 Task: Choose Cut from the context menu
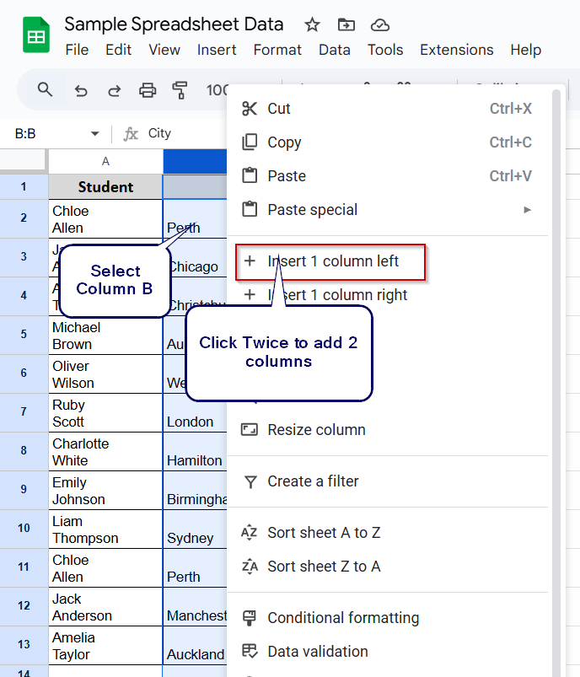click(388, 109)
